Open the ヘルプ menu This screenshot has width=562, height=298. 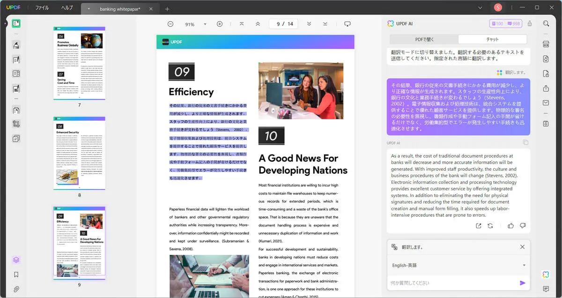tap(67, 8)
